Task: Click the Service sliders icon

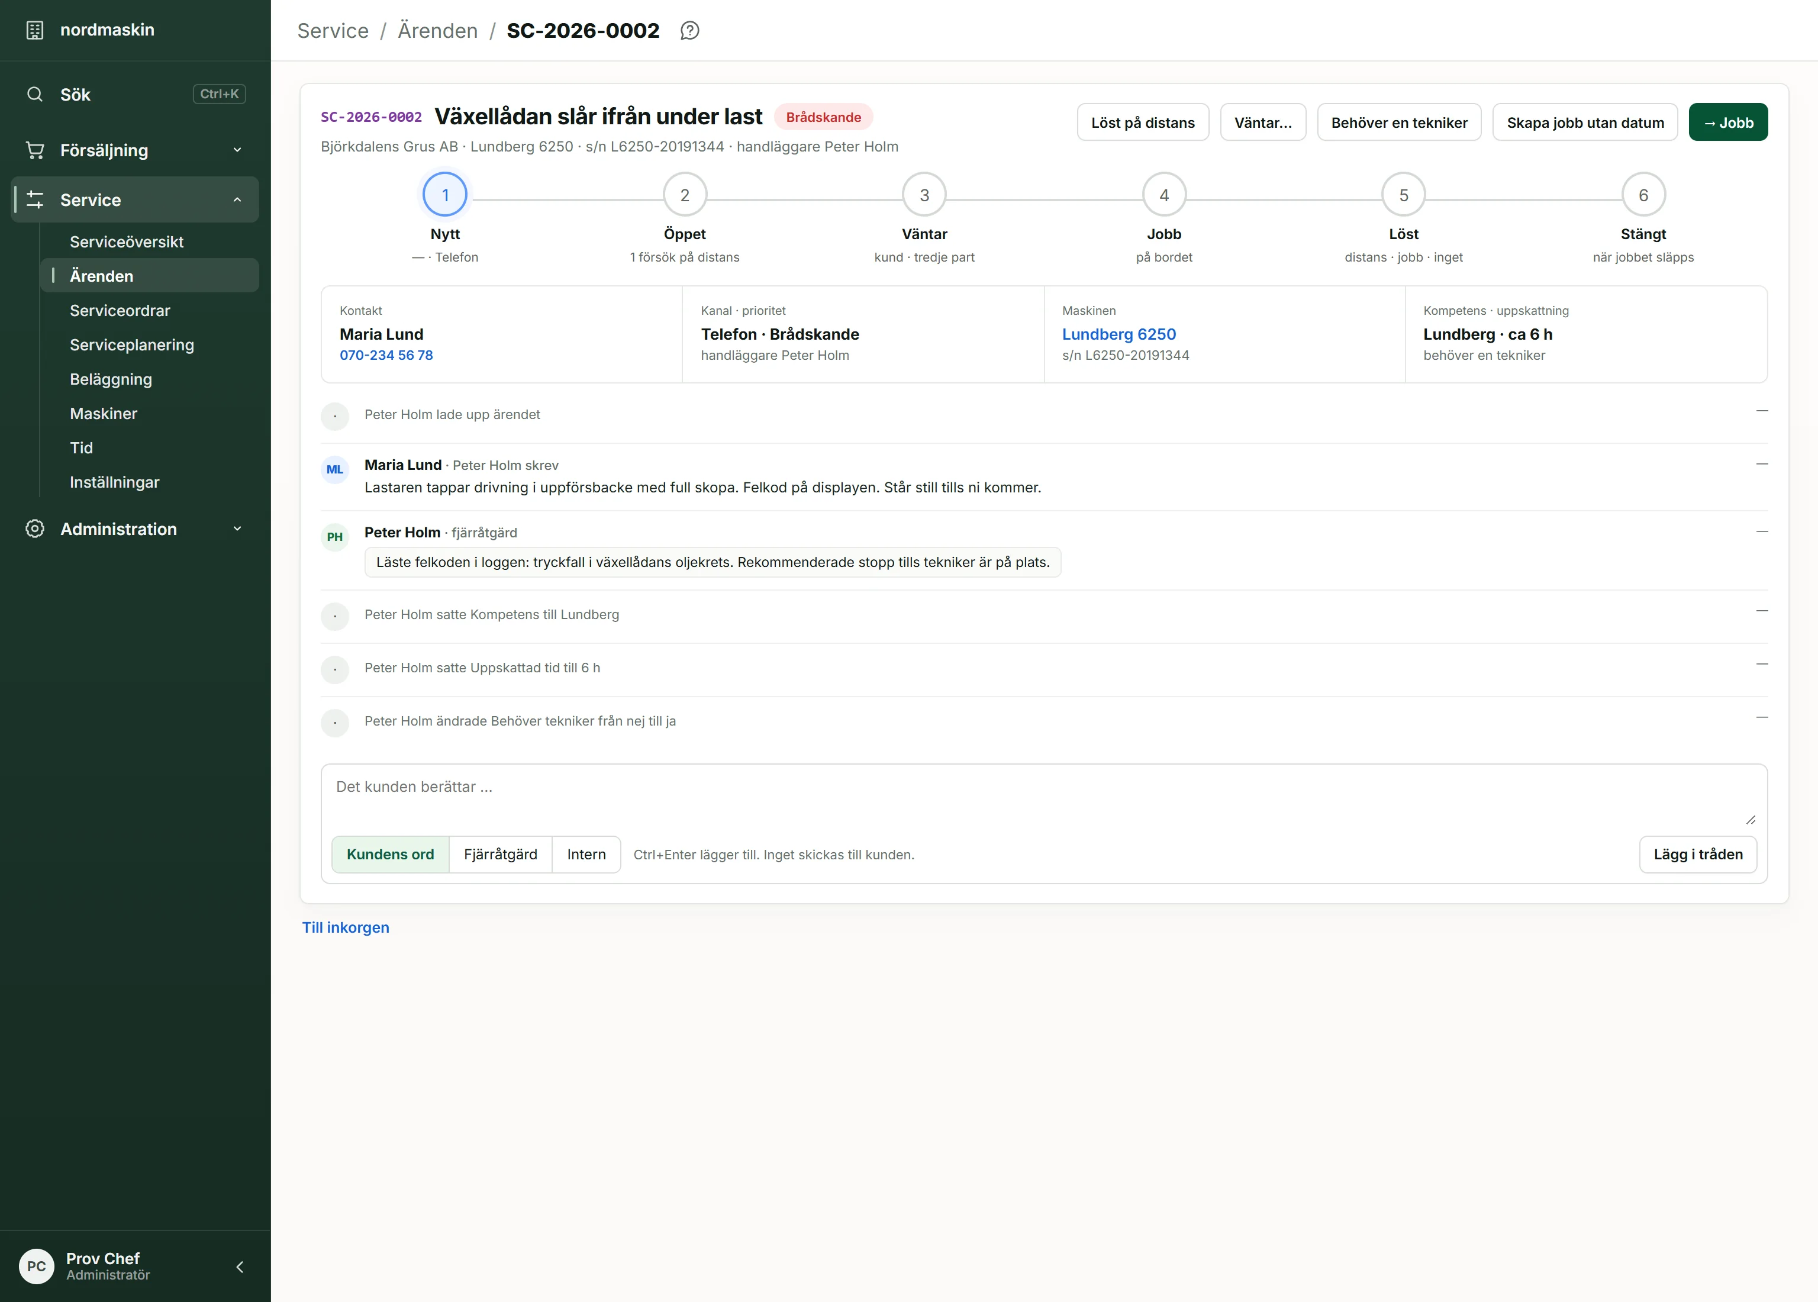Action: pyautogui.click(x=34, y=199)
